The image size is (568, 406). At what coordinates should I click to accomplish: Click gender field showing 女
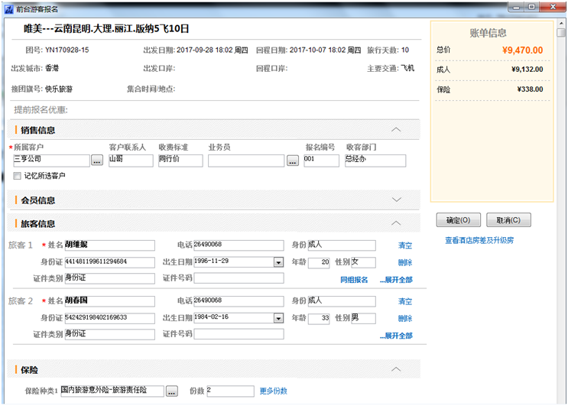click(x=363, y=262)
